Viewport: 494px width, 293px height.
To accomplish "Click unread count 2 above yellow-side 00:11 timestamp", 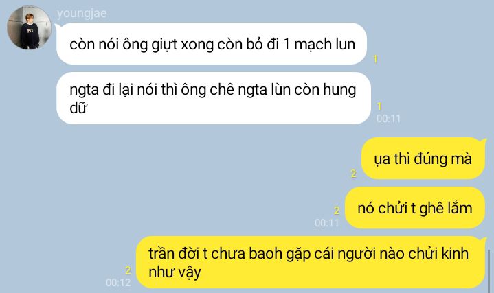I will 337,210.
